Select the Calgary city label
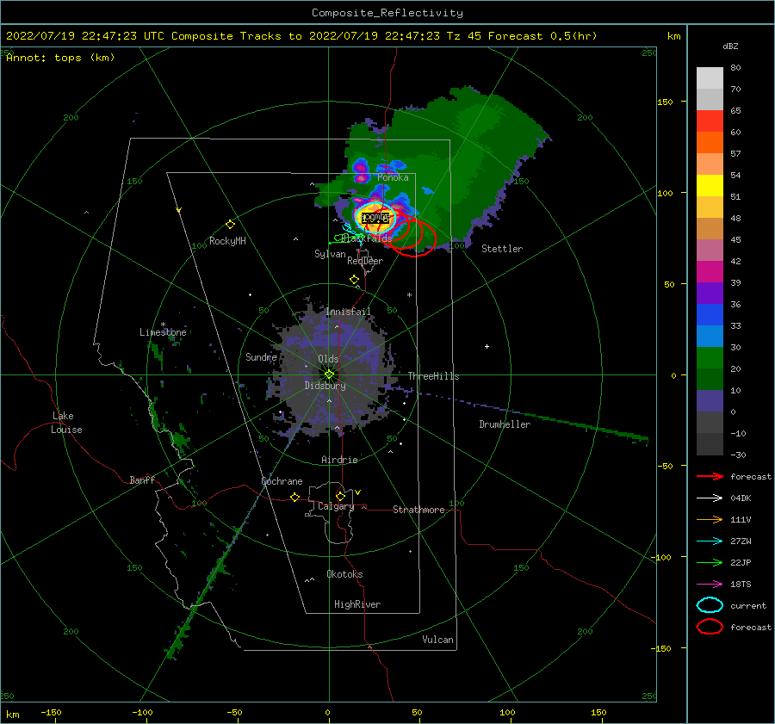The height and width of the screenshot is (724, 775). tap(336, 506)
